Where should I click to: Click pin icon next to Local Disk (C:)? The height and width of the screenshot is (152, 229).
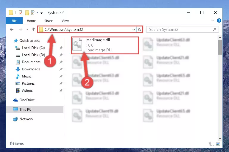point(61,48)
